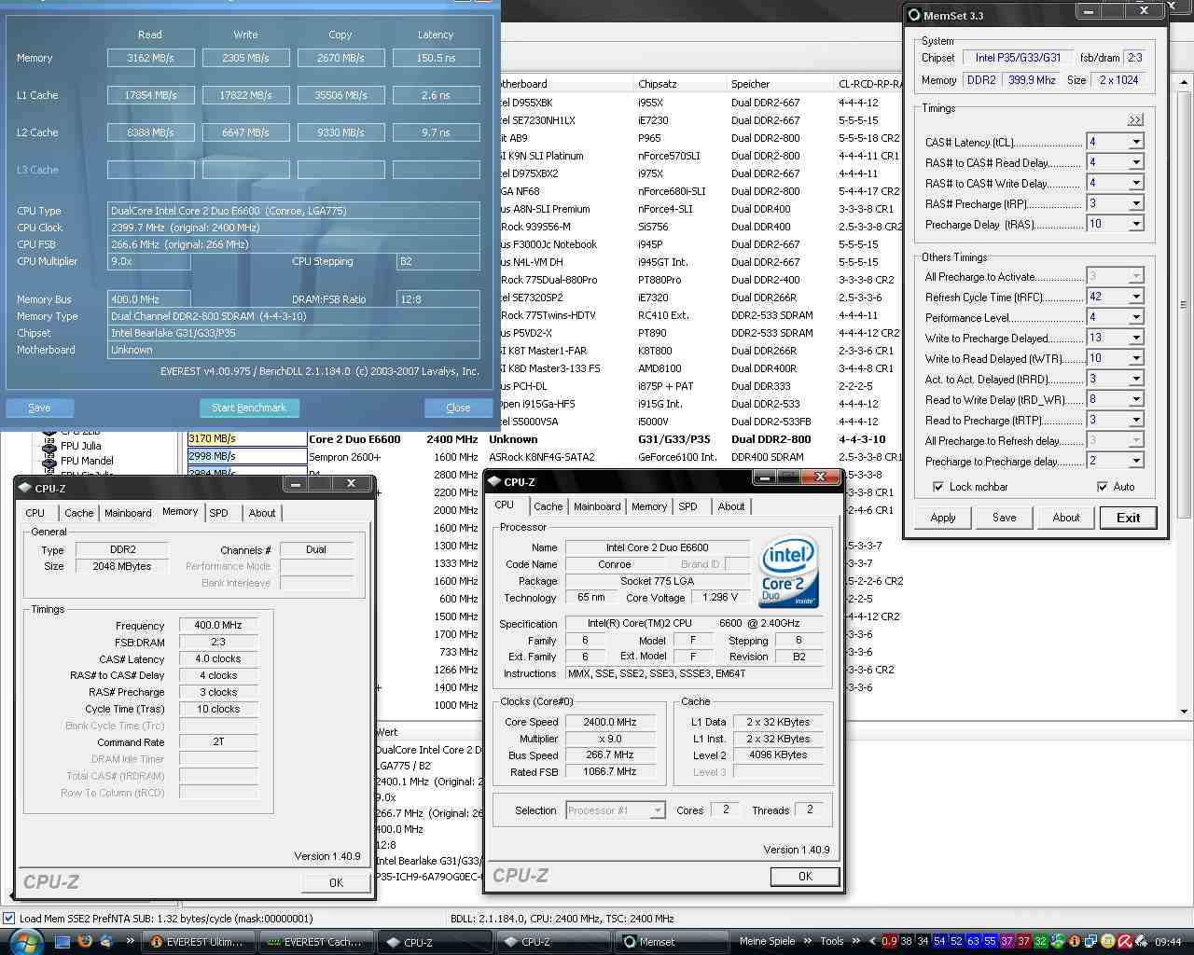Show hidden tray icons arrow
The width and height of the screenshot is (1194, 955).
(x=872, y=941)
